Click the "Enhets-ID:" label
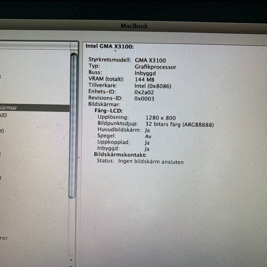 [x=102, y=91]
